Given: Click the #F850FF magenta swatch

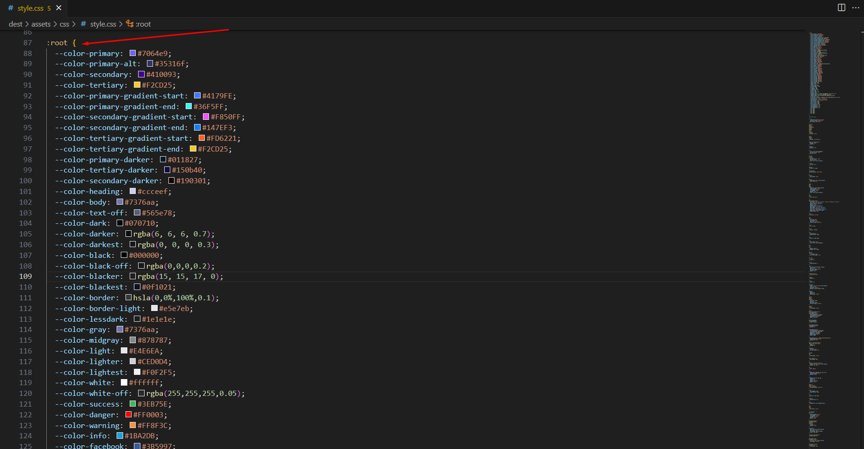Looking at the screenshot, I should [206, 117].
